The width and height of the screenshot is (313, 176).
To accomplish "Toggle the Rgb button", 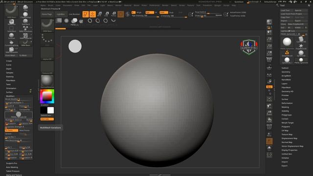I will coord(150,12).
